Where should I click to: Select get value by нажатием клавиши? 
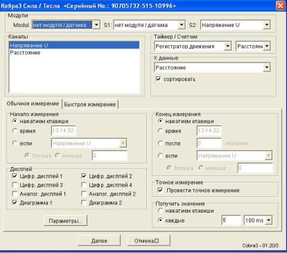click(160, 211)
